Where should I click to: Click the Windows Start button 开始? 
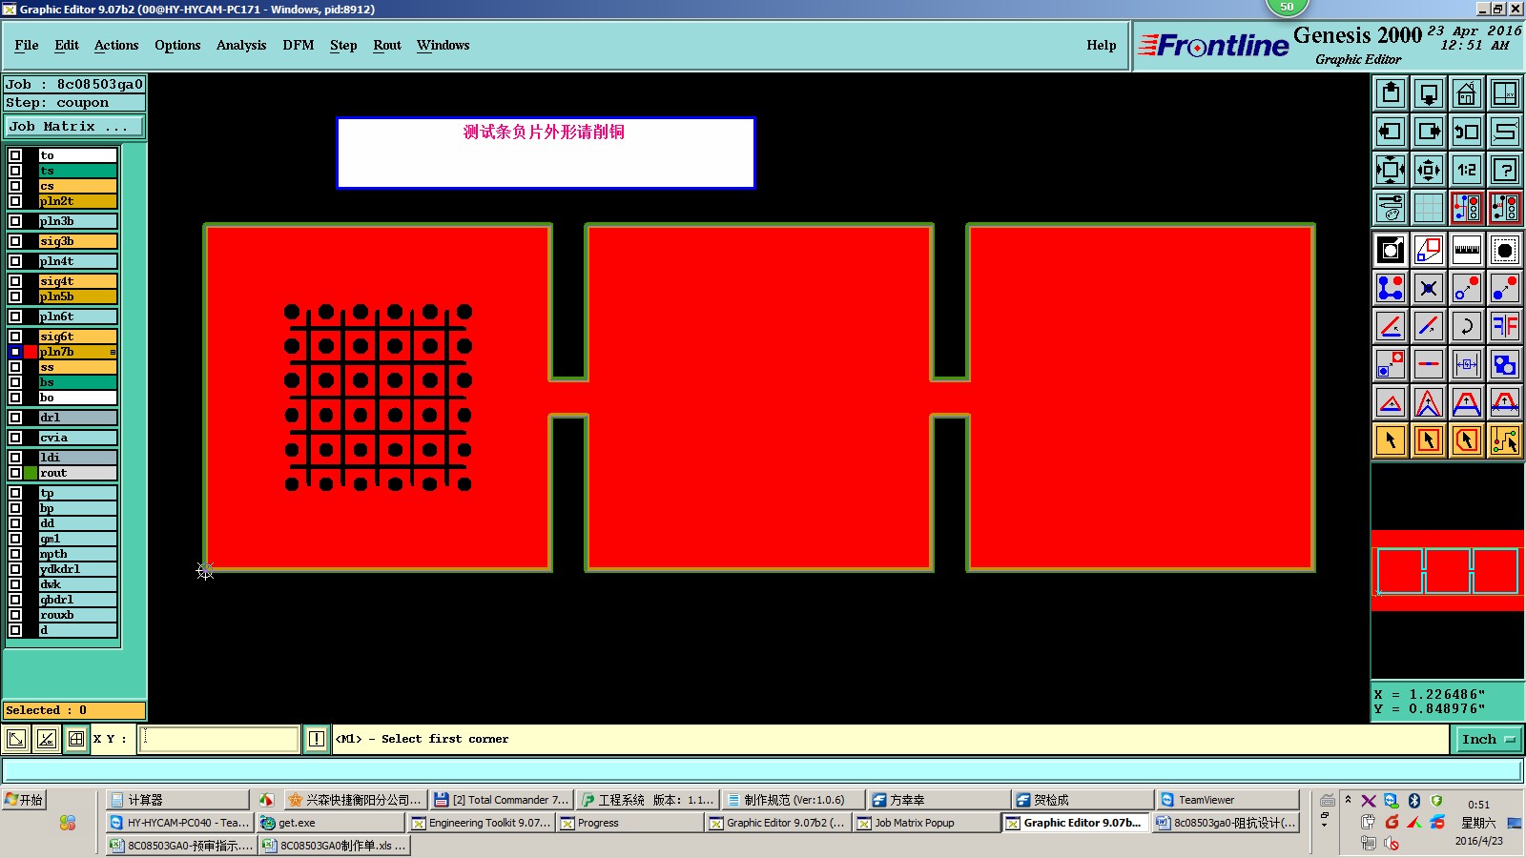(24, 800)
